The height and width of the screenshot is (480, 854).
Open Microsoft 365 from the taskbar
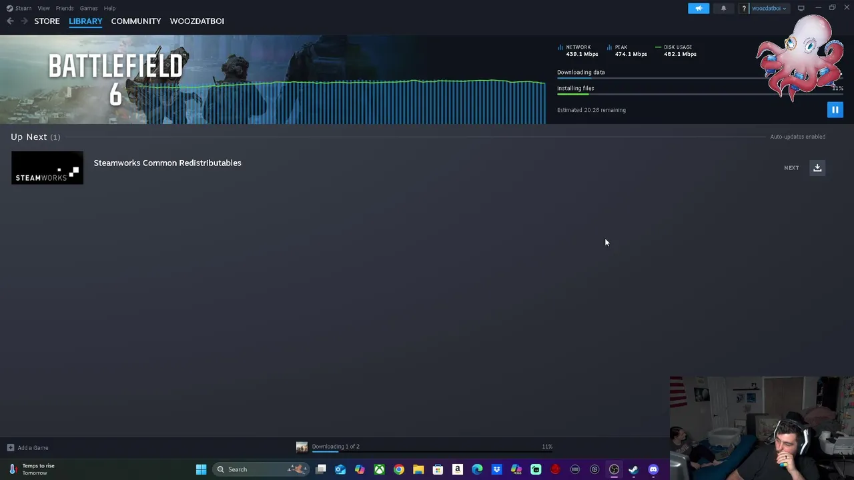tap(516, 469)
